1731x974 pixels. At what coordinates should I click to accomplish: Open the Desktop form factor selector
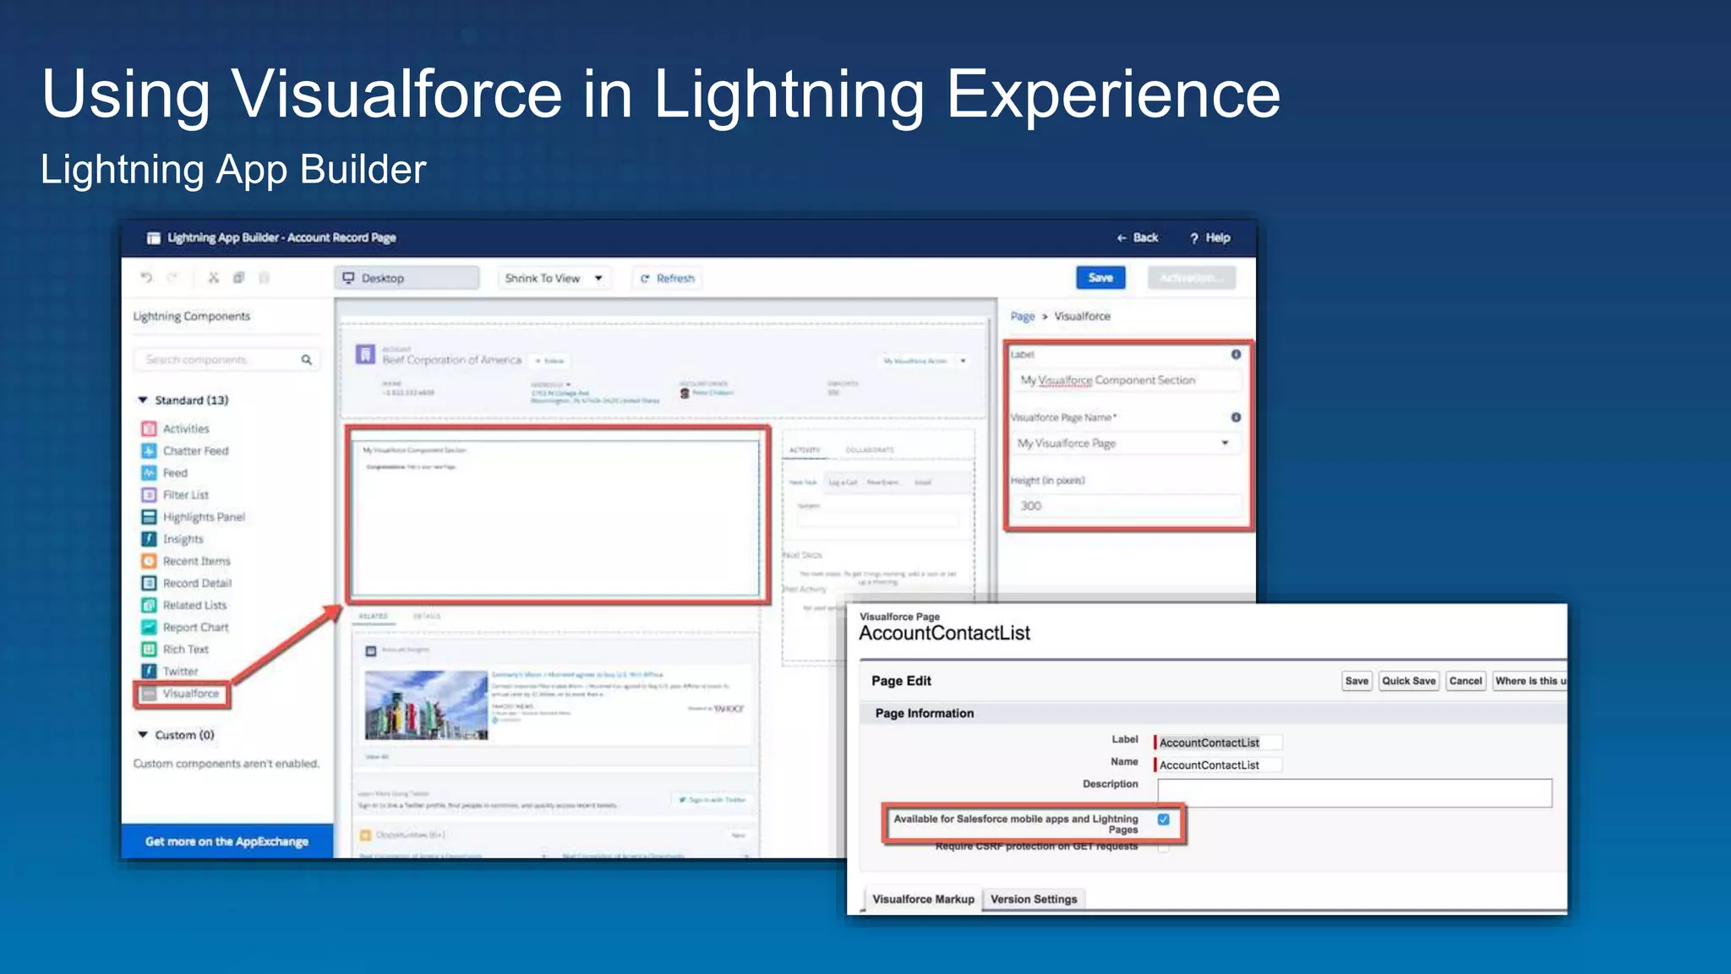pyautogui.click(x=407, y=278)
